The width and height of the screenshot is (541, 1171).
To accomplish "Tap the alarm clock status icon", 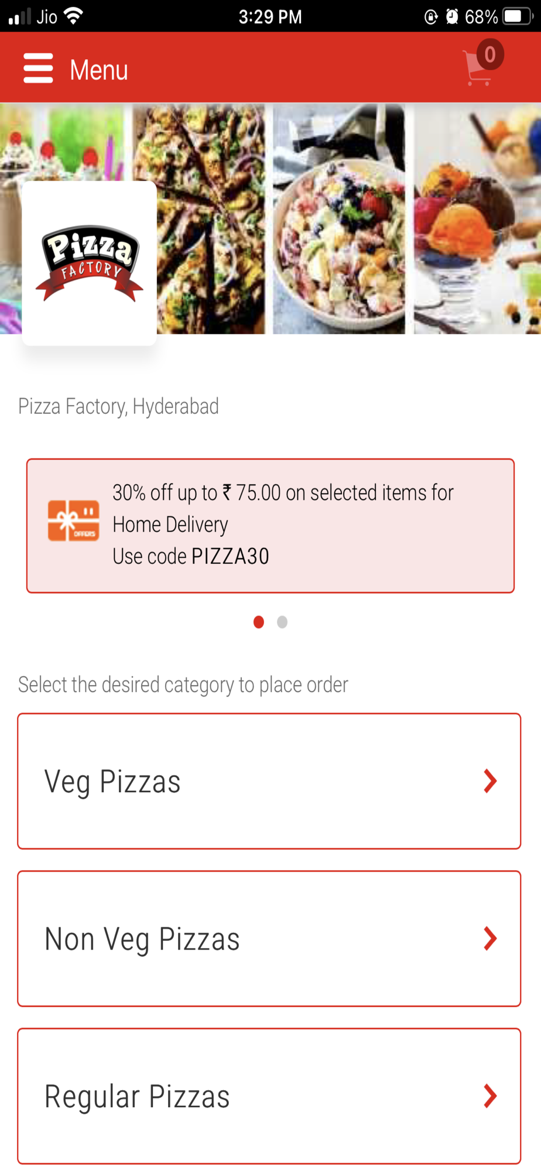I will [452, 16].
